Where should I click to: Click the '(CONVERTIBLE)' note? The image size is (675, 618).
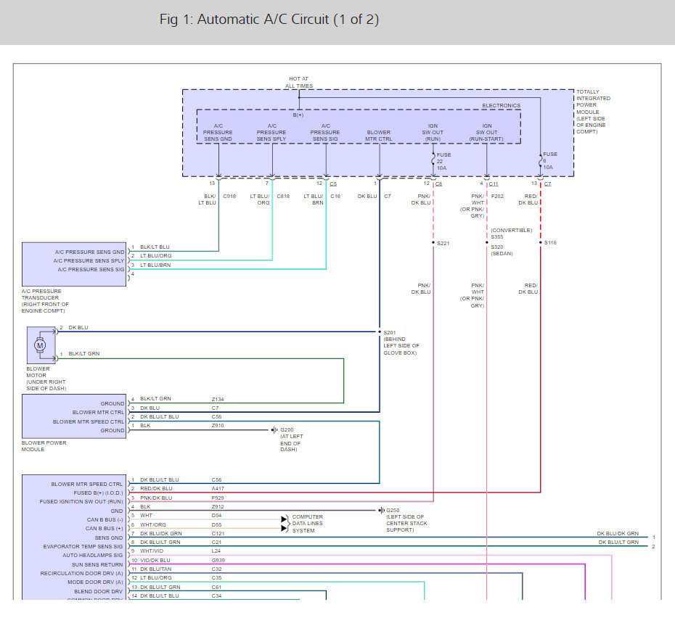click(x=512, y=230)
